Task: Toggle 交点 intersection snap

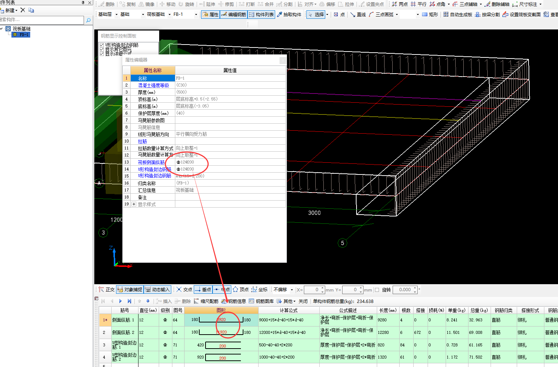Action: pos(185,290)
